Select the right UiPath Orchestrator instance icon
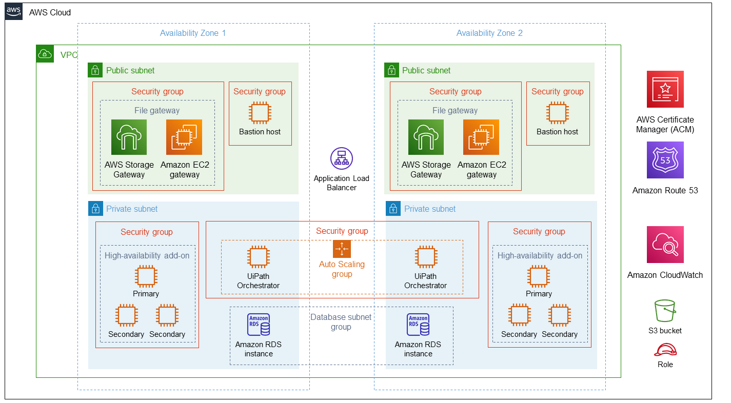The image size is (731, 403). pos(426,257)
